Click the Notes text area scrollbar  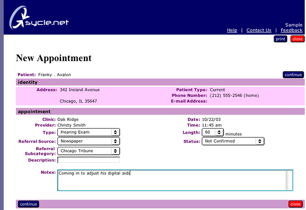click(x=289, y=180)
